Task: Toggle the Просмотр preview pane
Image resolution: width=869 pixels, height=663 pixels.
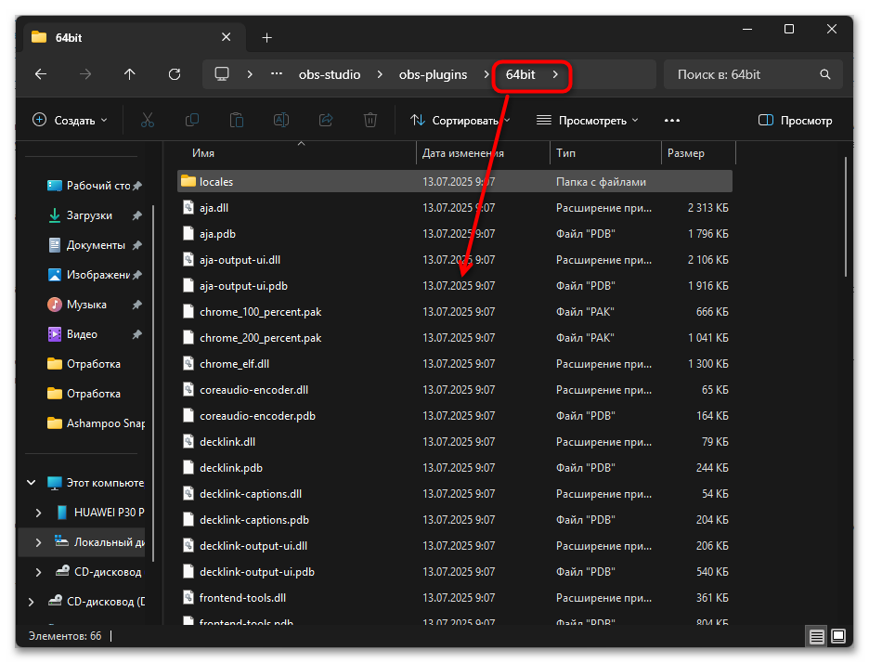Action: pyautogui.click(x=795, y=120)
